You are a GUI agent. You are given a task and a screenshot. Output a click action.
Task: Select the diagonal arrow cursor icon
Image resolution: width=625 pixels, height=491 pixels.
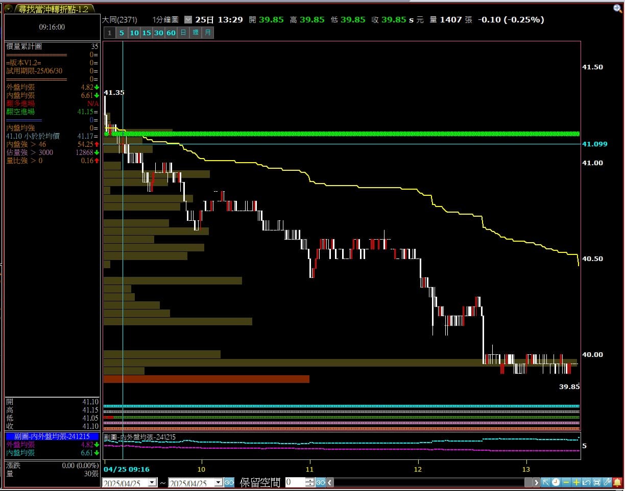point(545,482)
